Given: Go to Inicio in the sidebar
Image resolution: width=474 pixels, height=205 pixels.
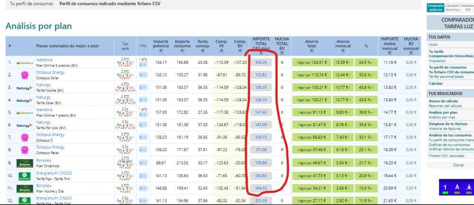Looking at the screenshot, I should coord(433,44).
